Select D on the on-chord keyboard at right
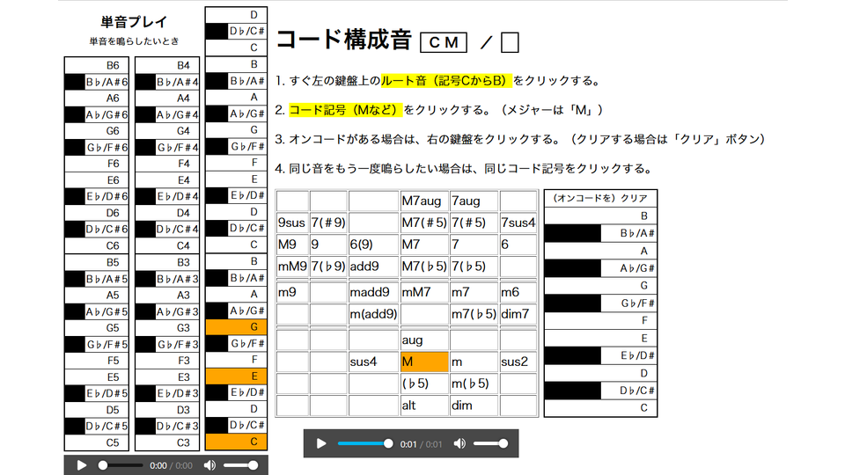Screen dimensions: 845x475 (600, 373)
